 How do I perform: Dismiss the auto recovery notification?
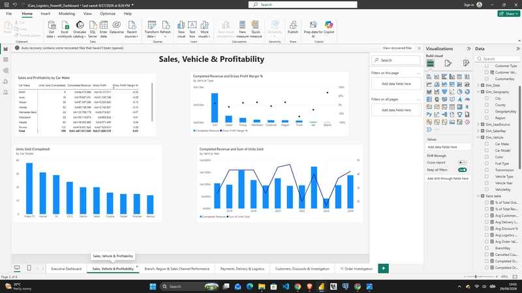419,48
